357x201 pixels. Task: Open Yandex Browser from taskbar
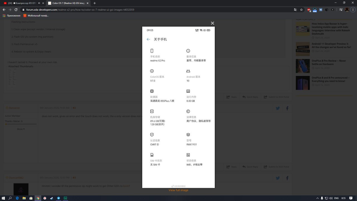pos(45,198)
